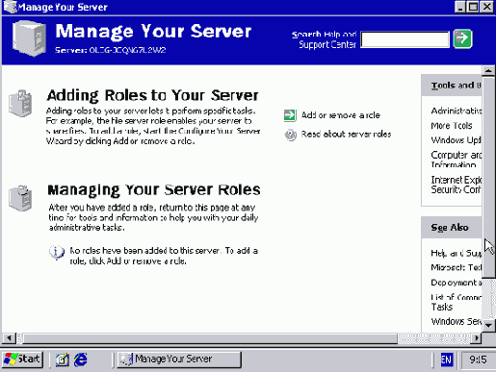Close the Manage Your Server window

(487, 7)
